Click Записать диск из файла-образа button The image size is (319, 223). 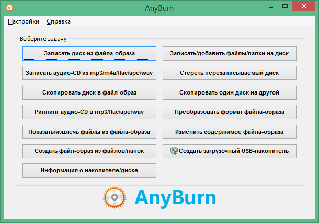pyautogui.click(x=89, y=53)
